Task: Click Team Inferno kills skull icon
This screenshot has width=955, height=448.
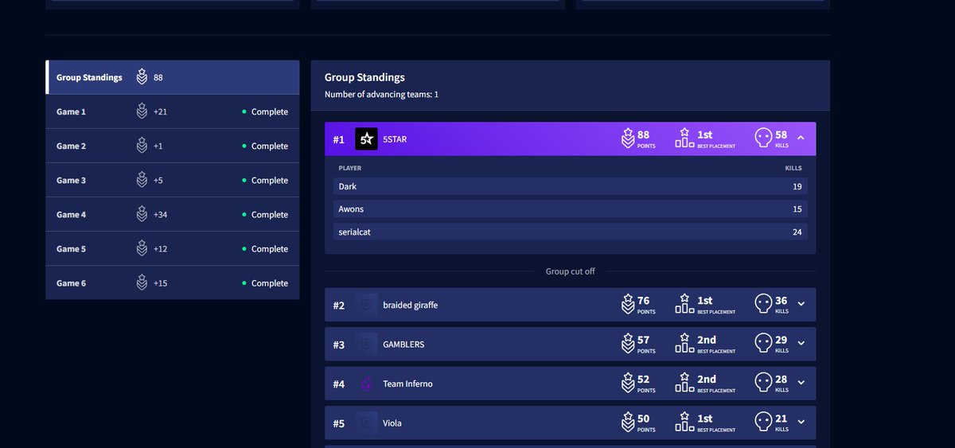Action: point(763,383)
